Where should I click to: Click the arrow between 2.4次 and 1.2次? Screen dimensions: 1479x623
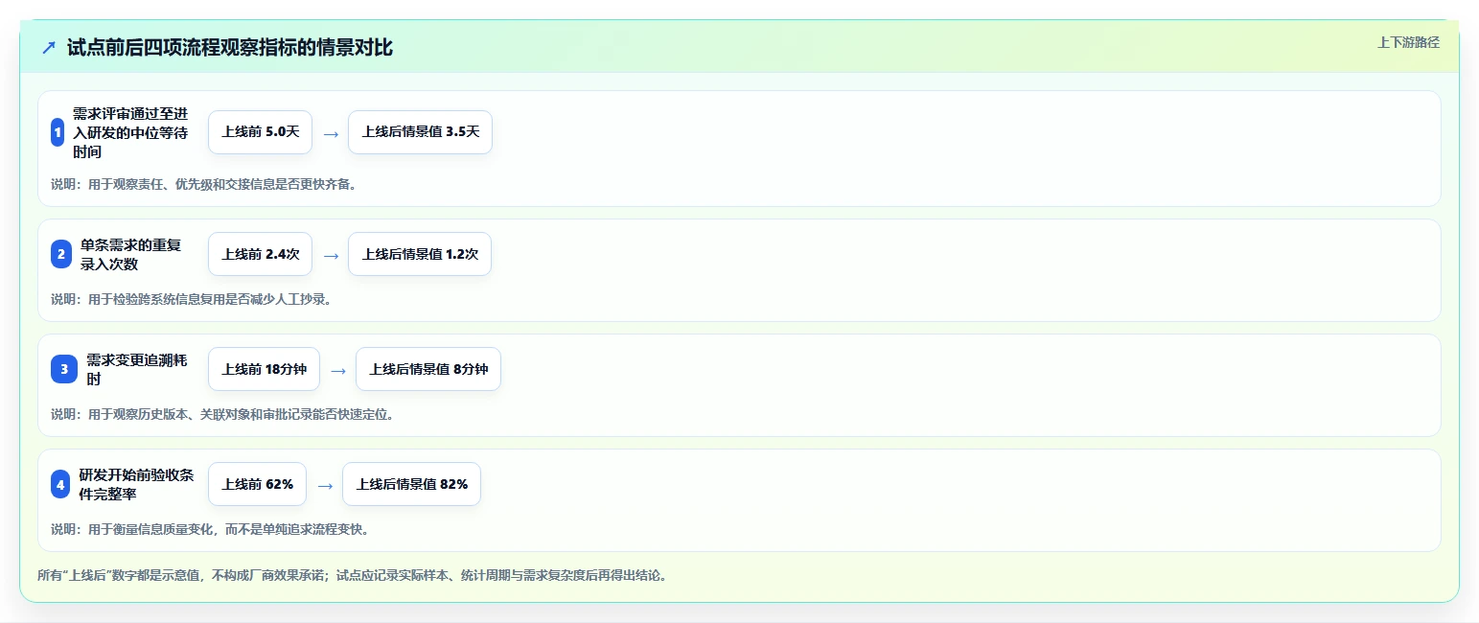click(x=331, y=256)
